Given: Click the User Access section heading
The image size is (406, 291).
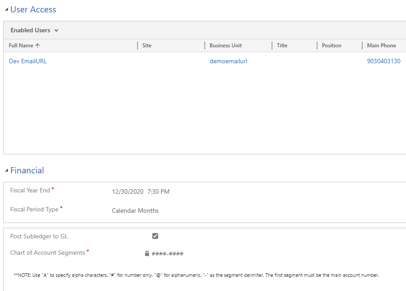Looking at the screenshot, I should (x=33, y=10).
